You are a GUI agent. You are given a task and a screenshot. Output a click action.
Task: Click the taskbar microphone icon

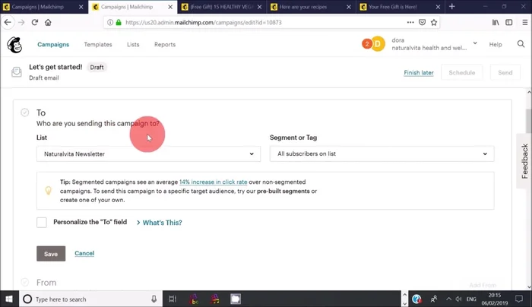[x=154, y=299]
